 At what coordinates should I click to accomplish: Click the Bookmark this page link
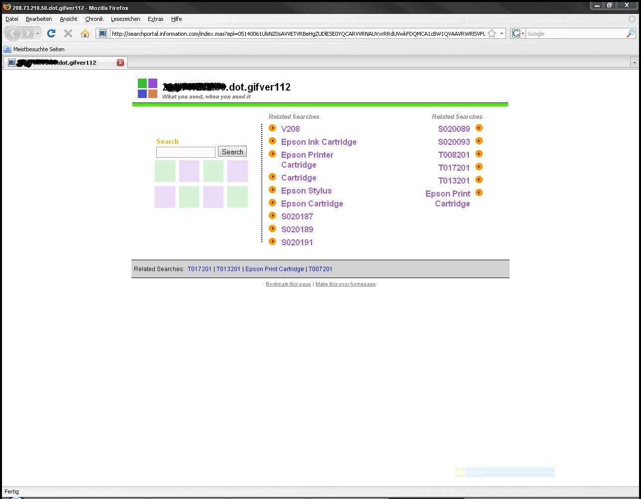[x=288, y=284]
